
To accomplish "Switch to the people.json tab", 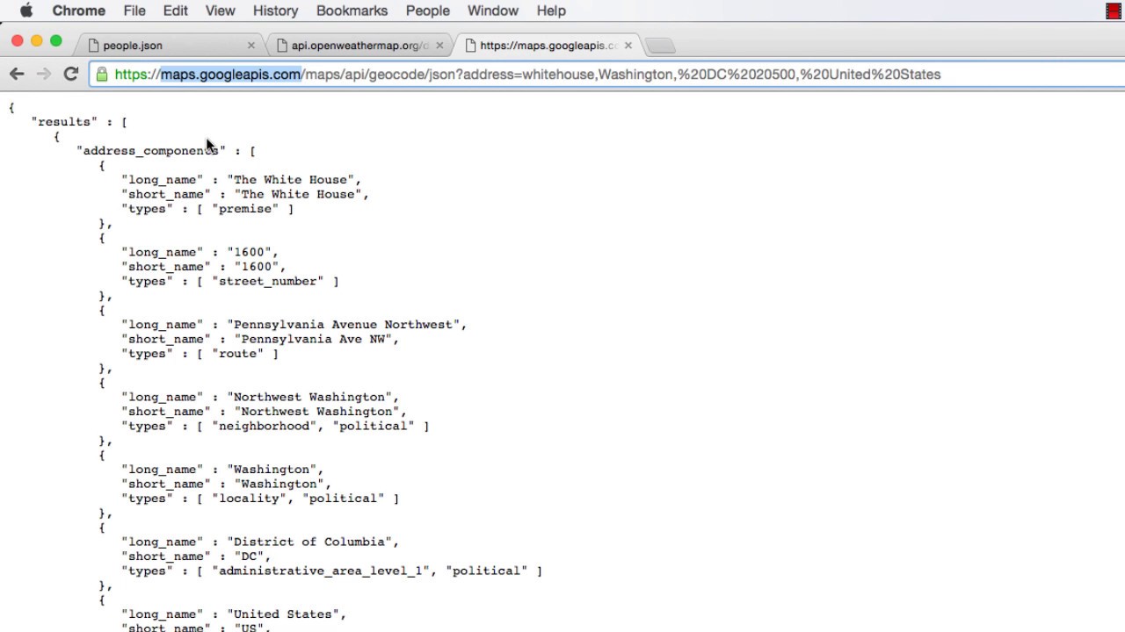I will pos(171,45).
